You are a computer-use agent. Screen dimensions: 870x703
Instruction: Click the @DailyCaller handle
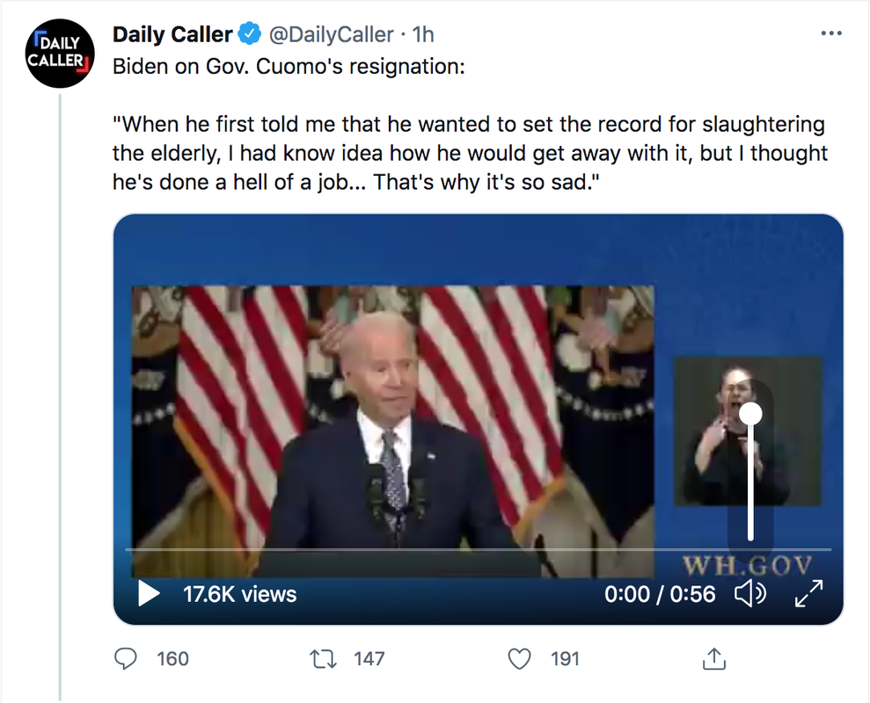331,34
